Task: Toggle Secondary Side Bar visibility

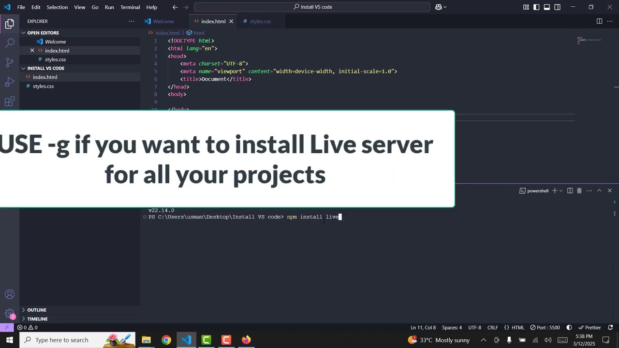Action: coord(558,7)
